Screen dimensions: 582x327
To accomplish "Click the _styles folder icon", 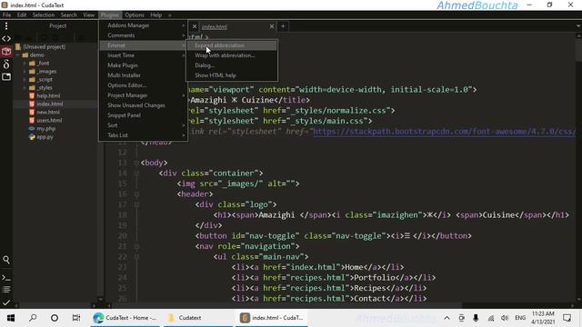I will click(x=33, y=88).
